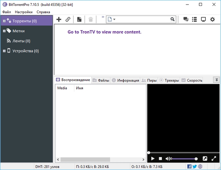Click in the toolbar search input field
This screenshot has width=221, height=170.
coord(142,19)
